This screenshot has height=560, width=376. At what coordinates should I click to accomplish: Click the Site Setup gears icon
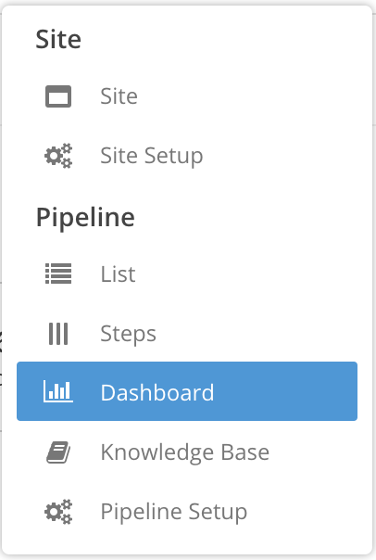tap(58, 156)
